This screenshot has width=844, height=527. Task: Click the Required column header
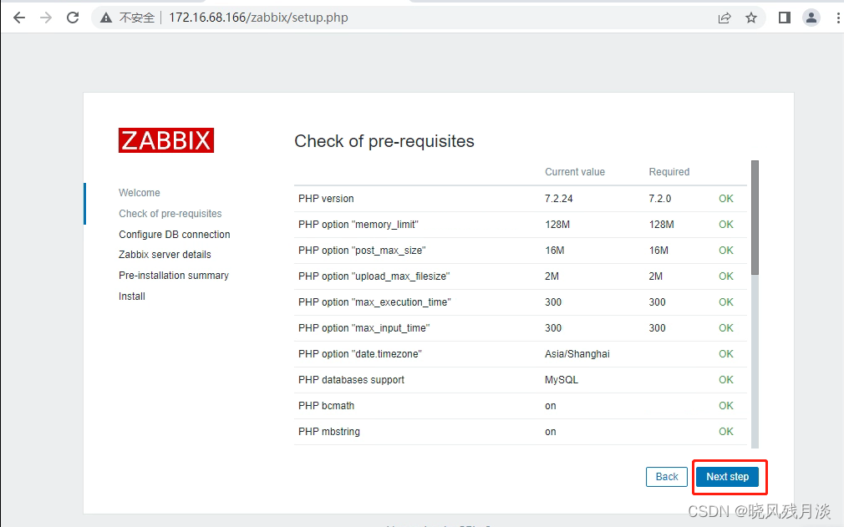[669, 171]
